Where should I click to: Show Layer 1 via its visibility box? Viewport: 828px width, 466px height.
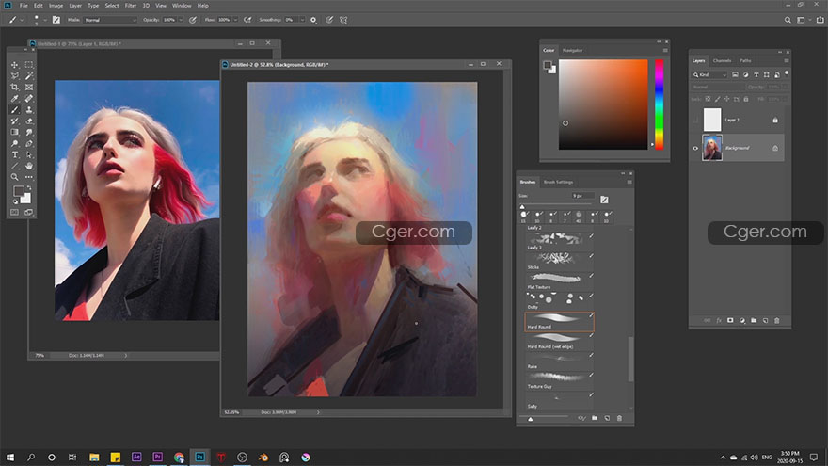[x=695, y=120]
